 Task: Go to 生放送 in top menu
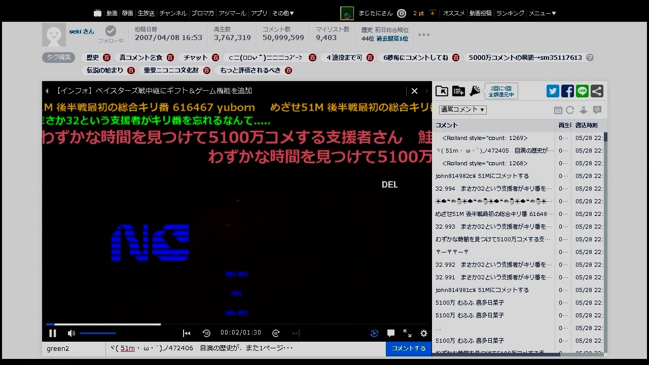(x=146, y=13)
